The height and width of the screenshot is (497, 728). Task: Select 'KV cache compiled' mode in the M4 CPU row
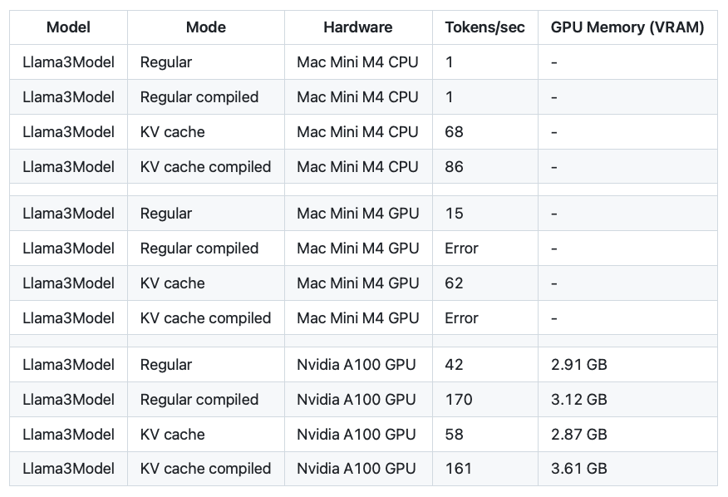click(x=205, y=167)
